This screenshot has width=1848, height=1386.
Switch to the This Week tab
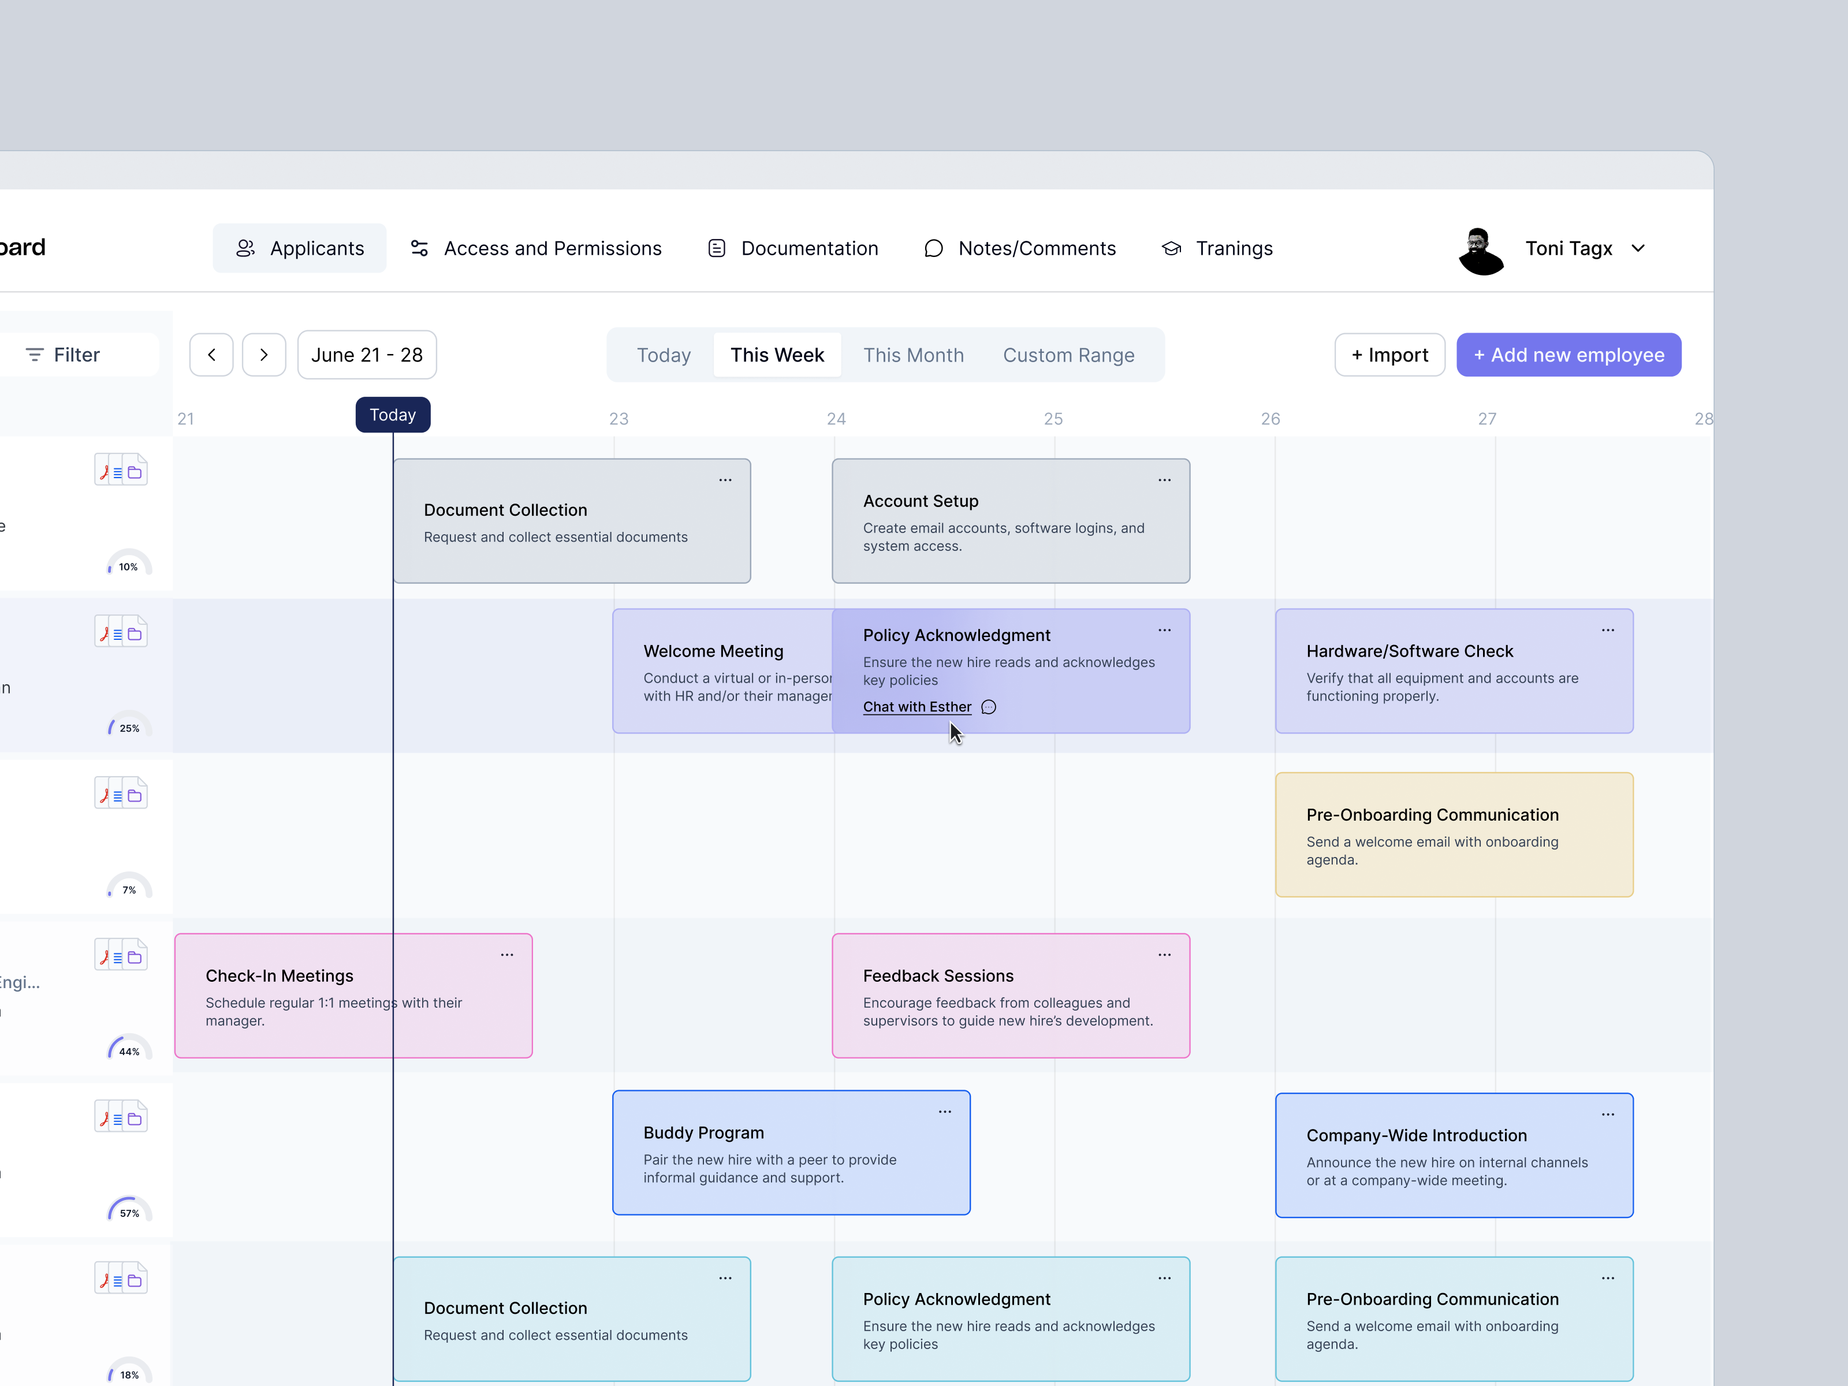coord(777,354)
